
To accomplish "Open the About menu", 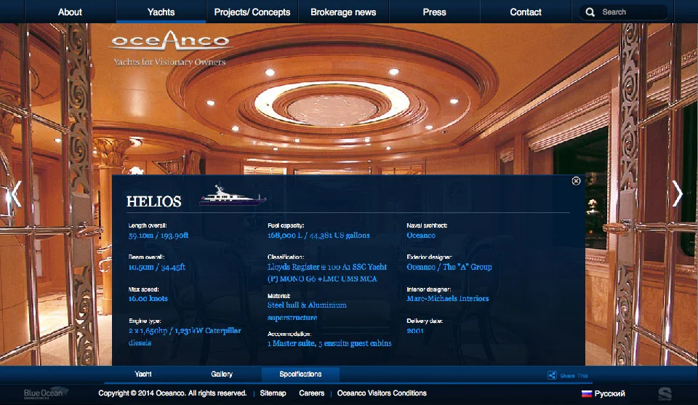I will 70,12.
